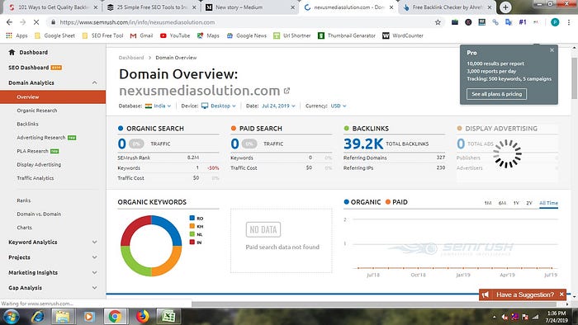Open File Explorer from taskbar
This screenshot has width=578, height=325.
pos(63,317)
